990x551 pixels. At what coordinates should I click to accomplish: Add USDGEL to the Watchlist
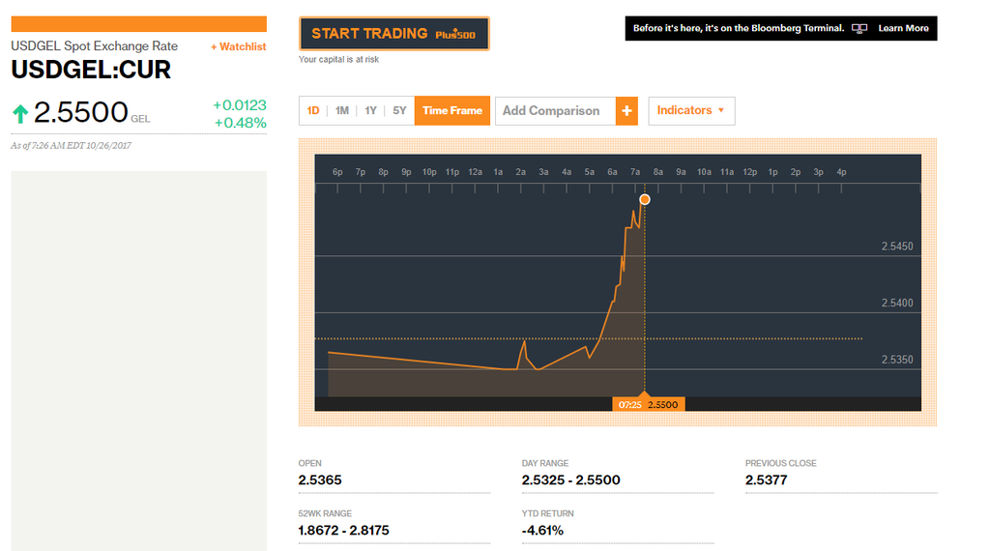tap(238, 46)
